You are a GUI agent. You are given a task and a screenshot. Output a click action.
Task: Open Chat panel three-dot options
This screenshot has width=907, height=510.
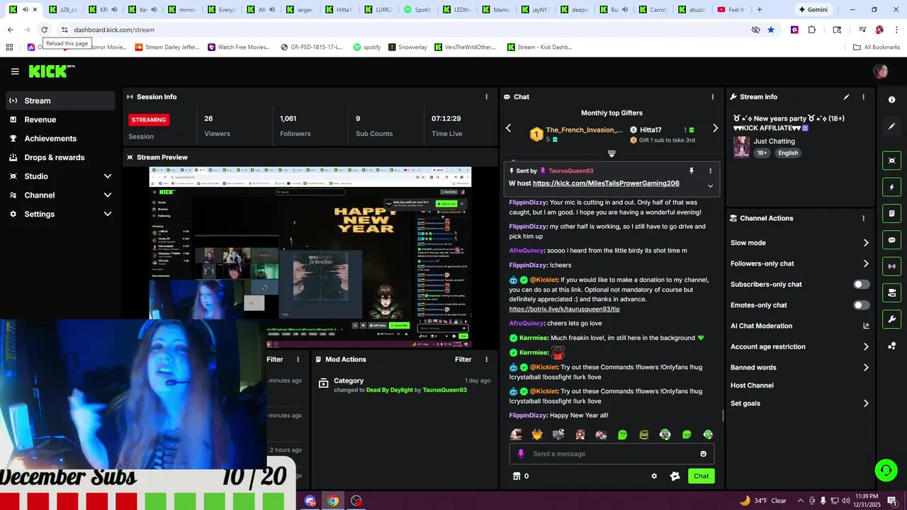point(713,97)
